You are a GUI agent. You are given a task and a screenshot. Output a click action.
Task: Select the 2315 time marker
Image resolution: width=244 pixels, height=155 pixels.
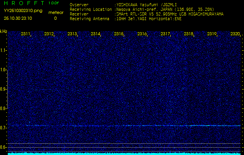pyautogui.click(x=119, y=34)
